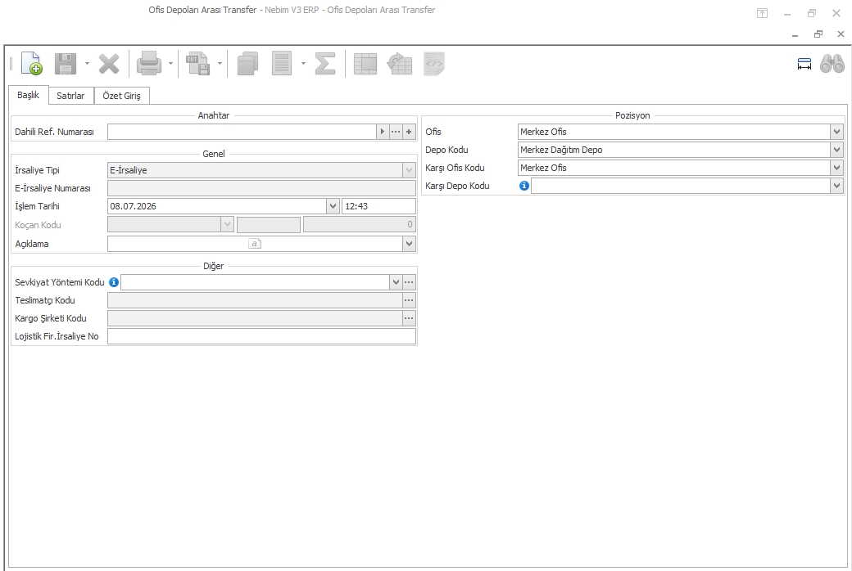Click the 12:43 time field
Image resolution: width=852 pixels, height=571 pixels.
(x=378, y=206)
